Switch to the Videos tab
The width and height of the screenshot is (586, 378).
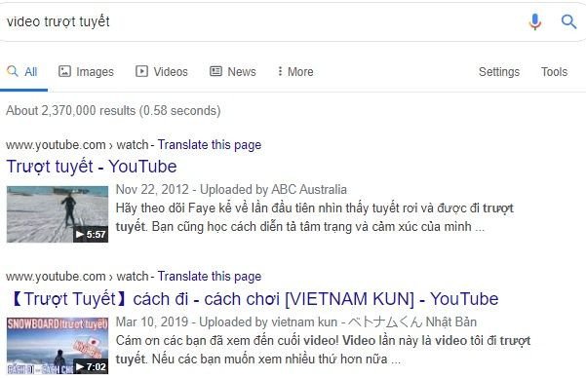point(162,72)
